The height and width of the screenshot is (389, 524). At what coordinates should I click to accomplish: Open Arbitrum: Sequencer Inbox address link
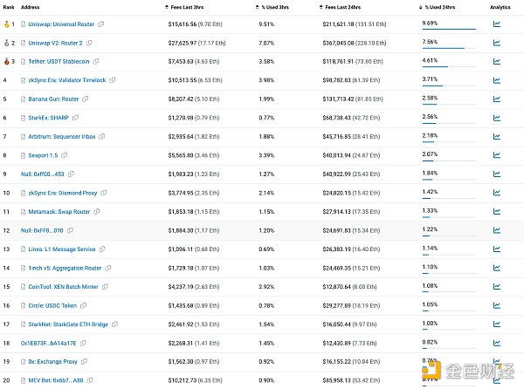[x=62, y=136]
